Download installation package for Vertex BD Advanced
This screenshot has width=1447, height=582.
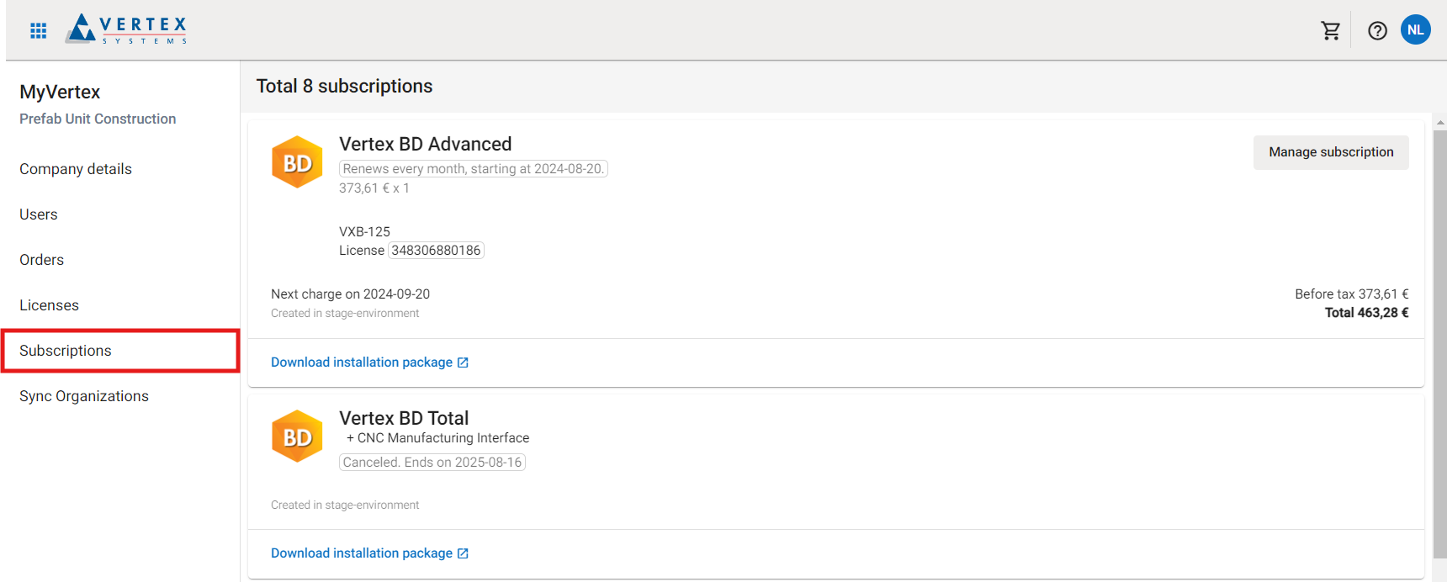pyautogui.click(x=362, y=362)
